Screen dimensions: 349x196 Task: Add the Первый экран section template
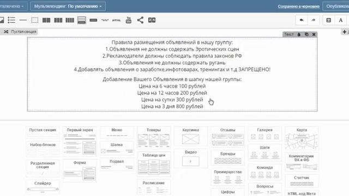(x=80, y=141)
